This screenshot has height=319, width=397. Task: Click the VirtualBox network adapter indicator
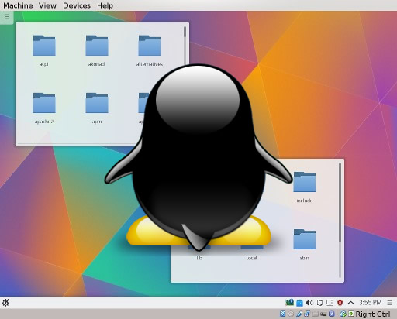[x=307, y=314]
